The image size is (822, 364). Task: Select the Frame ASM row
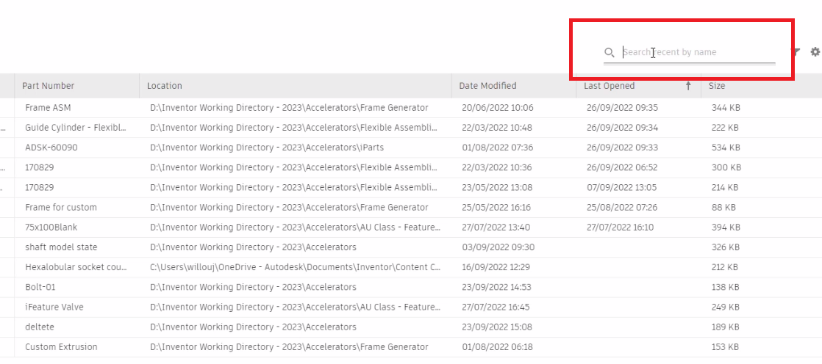coord(411,108)
